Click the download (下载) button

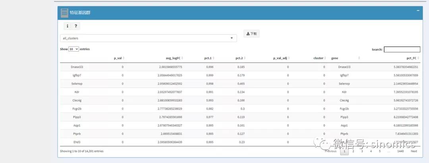tap(251, 34)
